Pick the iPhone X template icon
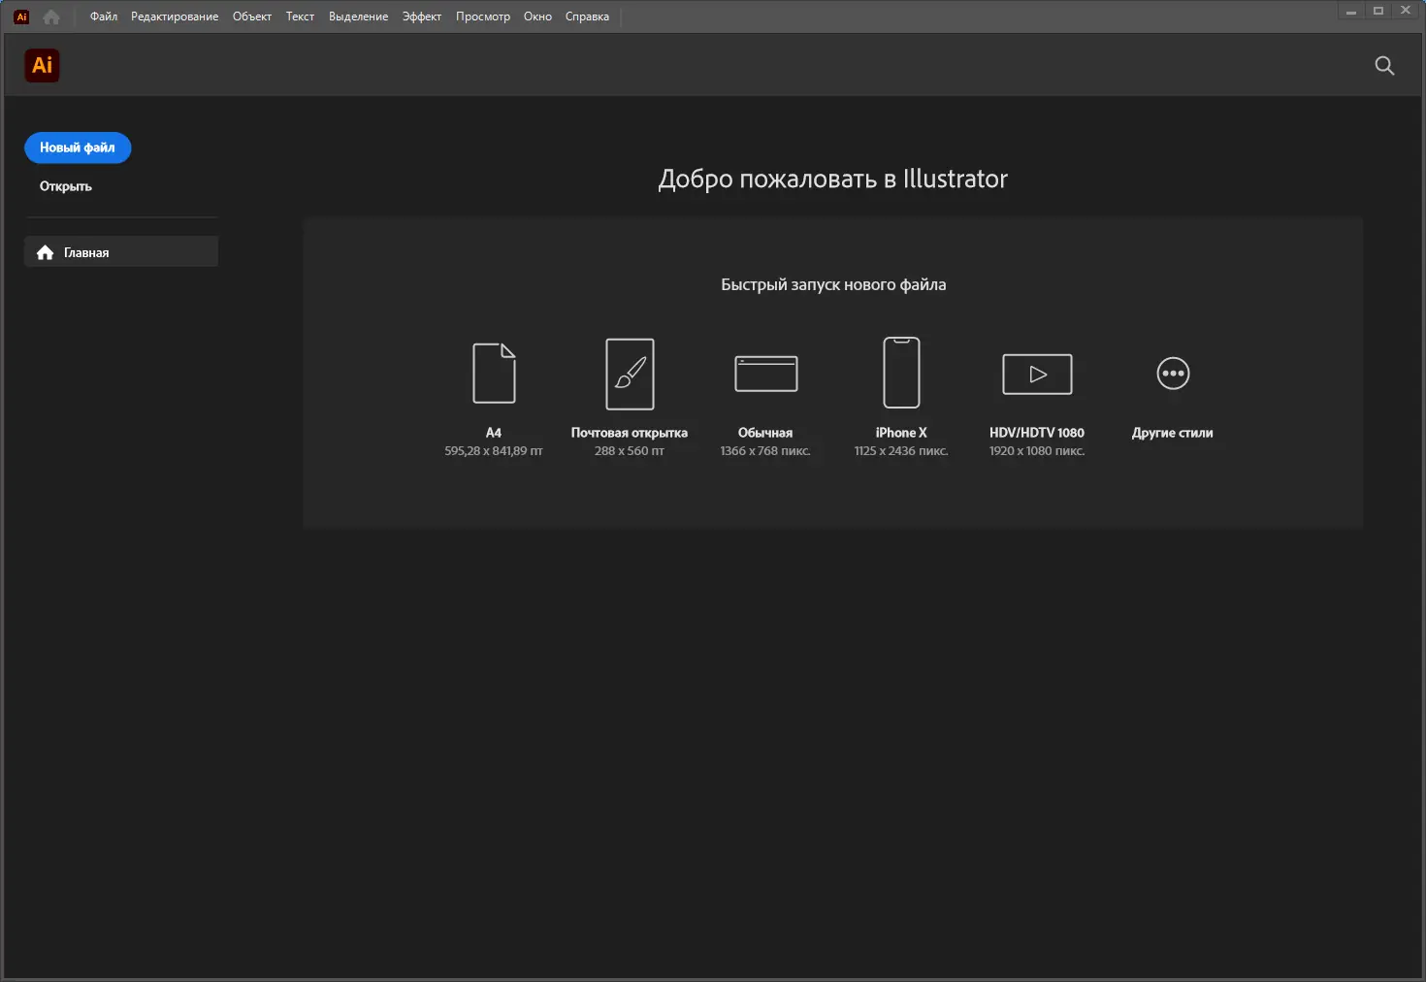1426x982 pixels. (x=901, y=372)
